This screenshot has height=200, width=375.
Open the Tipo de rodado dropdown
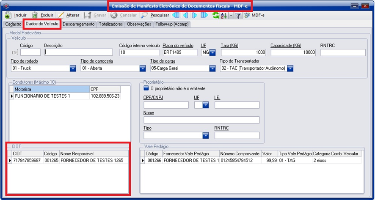[72, 68]
